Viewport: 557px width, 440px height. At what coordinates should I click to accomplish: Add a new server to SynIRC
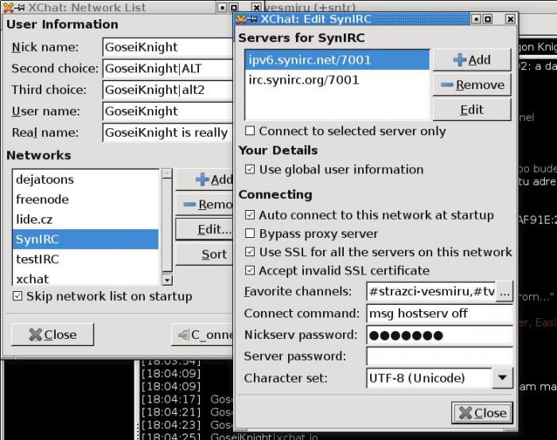pyautogui.click(x=472, y=60)
